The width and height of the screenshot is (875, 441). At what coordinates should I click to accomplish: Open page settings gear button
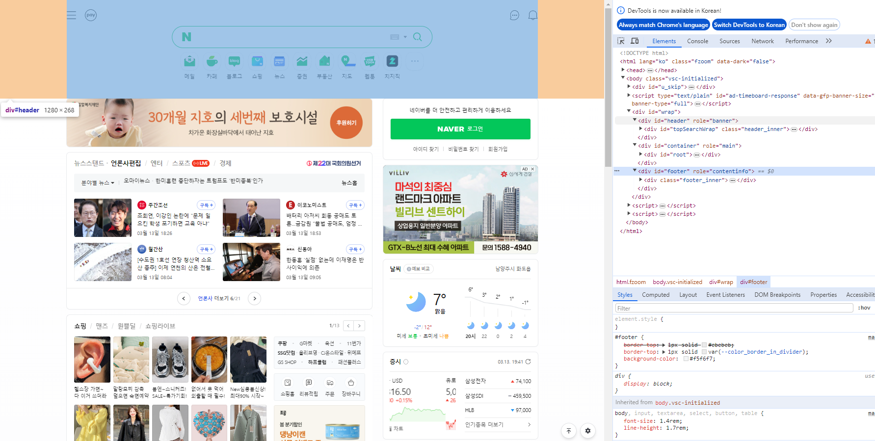click(x=588, y=431)
